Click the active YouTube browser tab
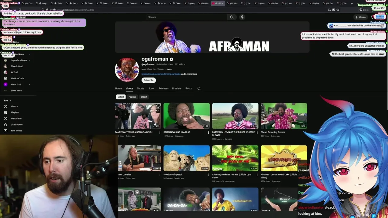The image size is (388, 218). (218, 3)
